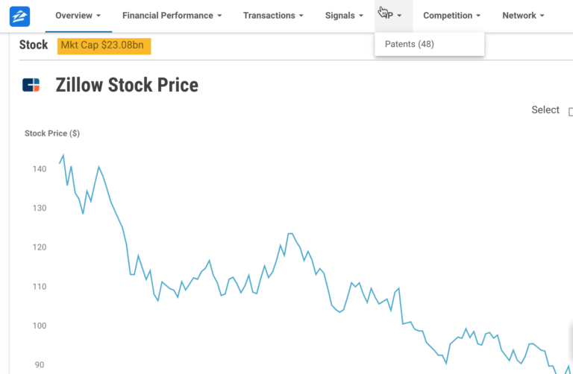Open the Signals menu
573x374 pixels.
[344, 16]
